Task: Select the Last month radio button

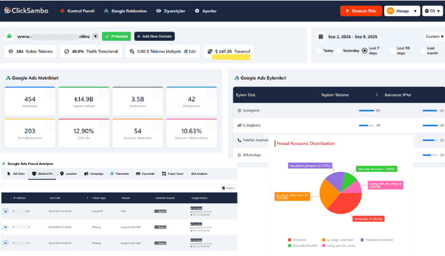Action: point(423,50)
